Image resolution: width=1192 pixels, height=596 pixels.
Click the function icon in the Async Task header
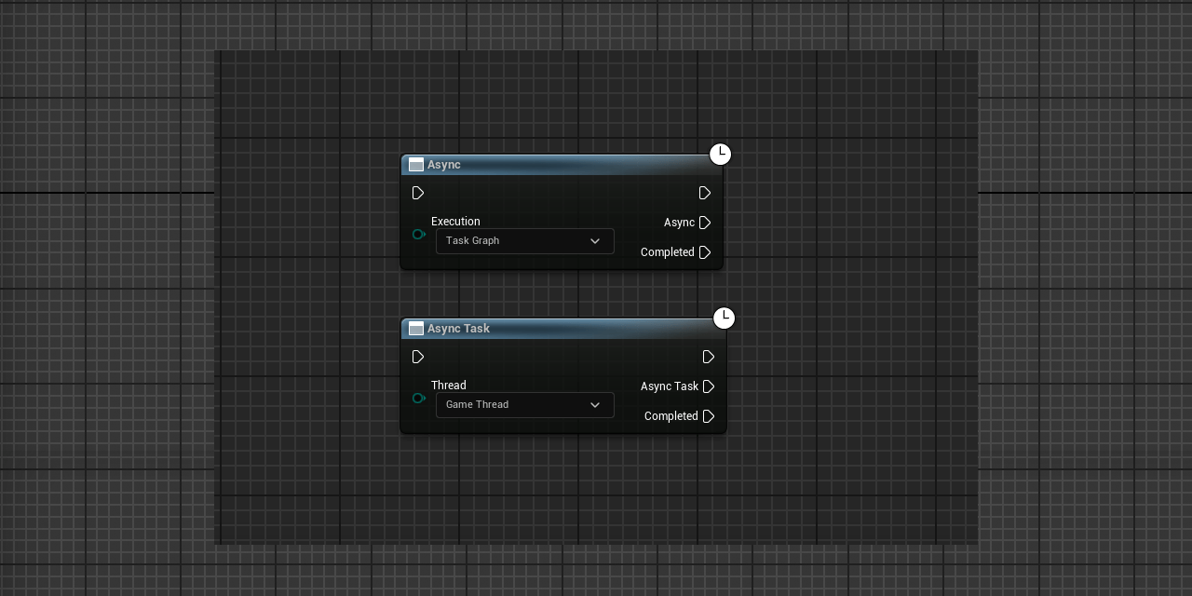[416, 329]
